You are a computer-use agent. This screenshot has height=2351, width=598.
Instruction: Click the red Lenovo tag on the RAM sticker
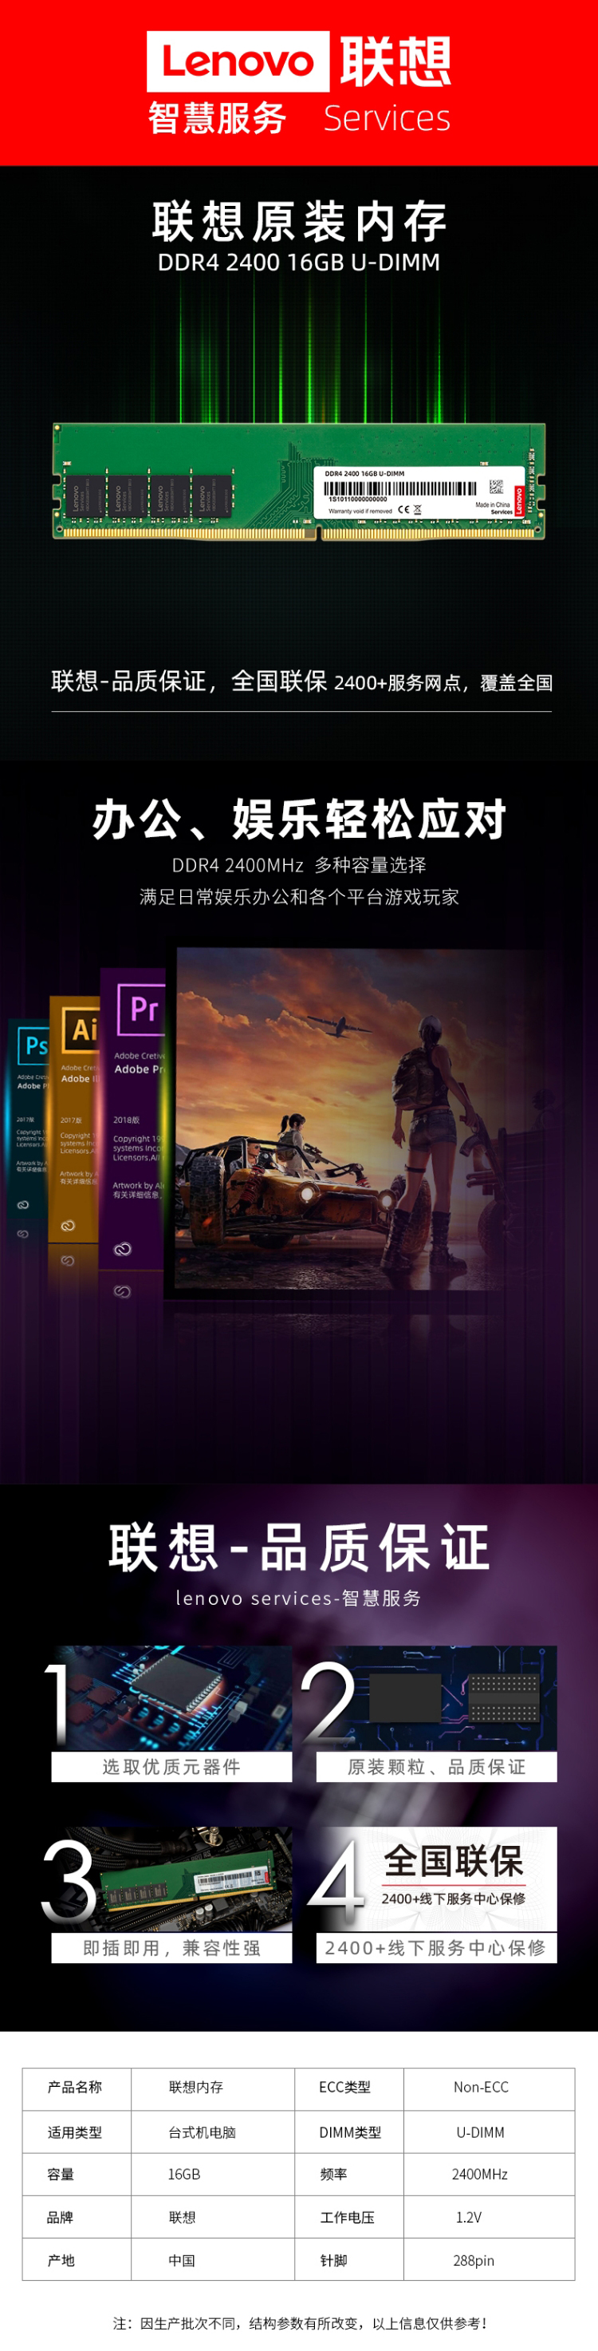[520, 501]
